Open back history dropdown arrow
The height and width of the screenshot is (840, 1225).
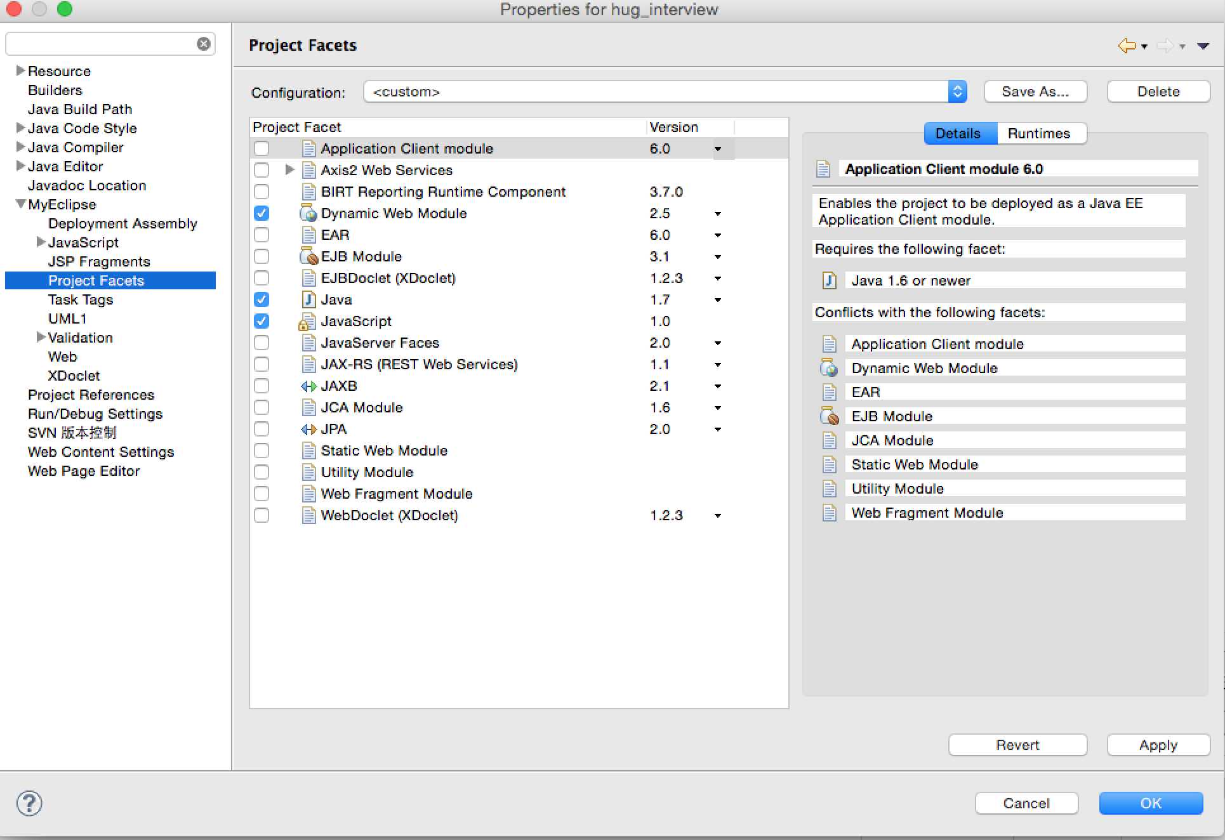click(1144, 46)
